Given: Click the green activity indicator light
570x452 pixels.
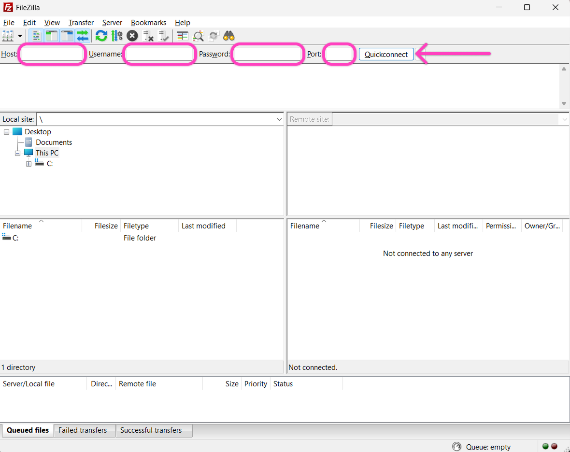Looking at the screenshot, I should [545, 446].
